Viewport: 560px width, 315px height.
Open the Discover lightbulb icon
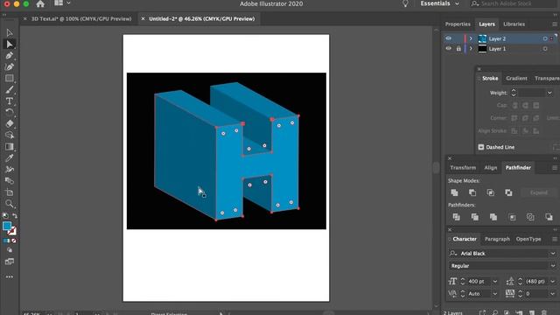coord(405,3)
